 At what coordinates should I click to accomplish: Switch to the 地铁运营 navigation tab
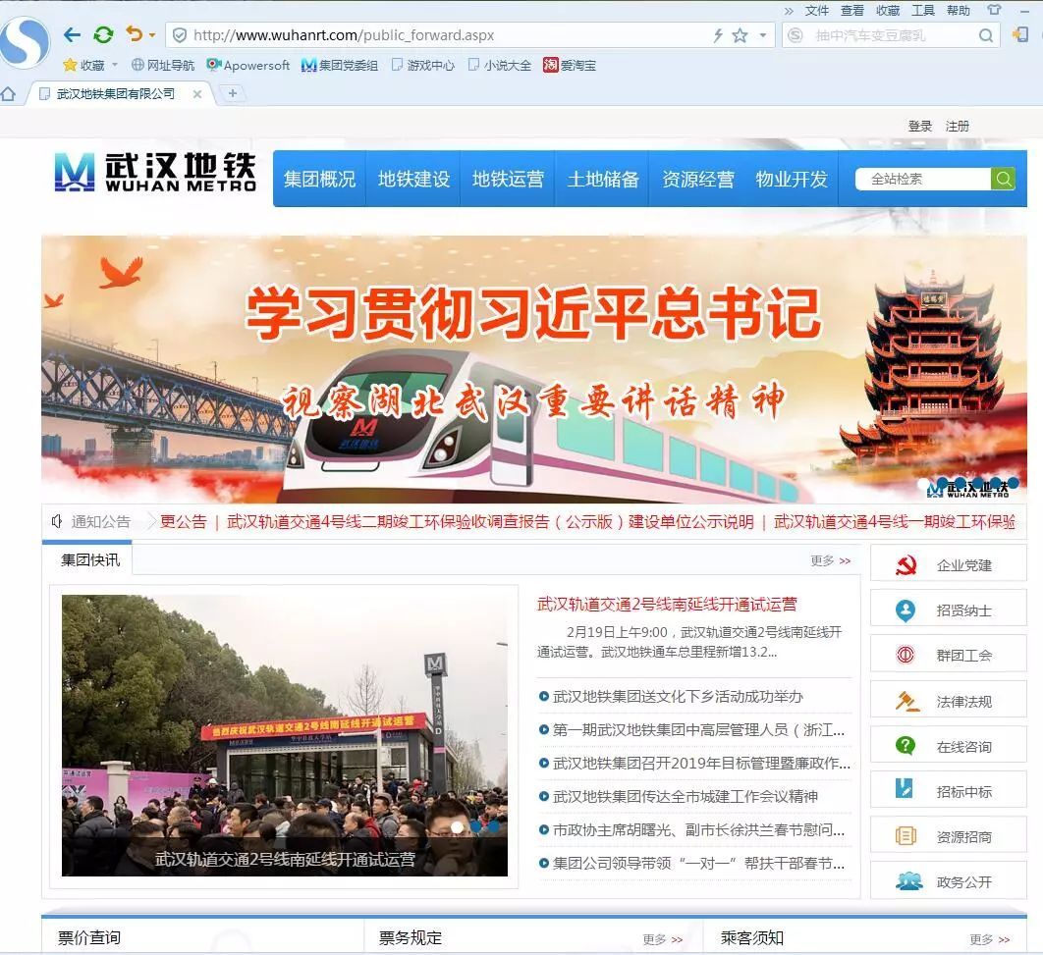508,179
